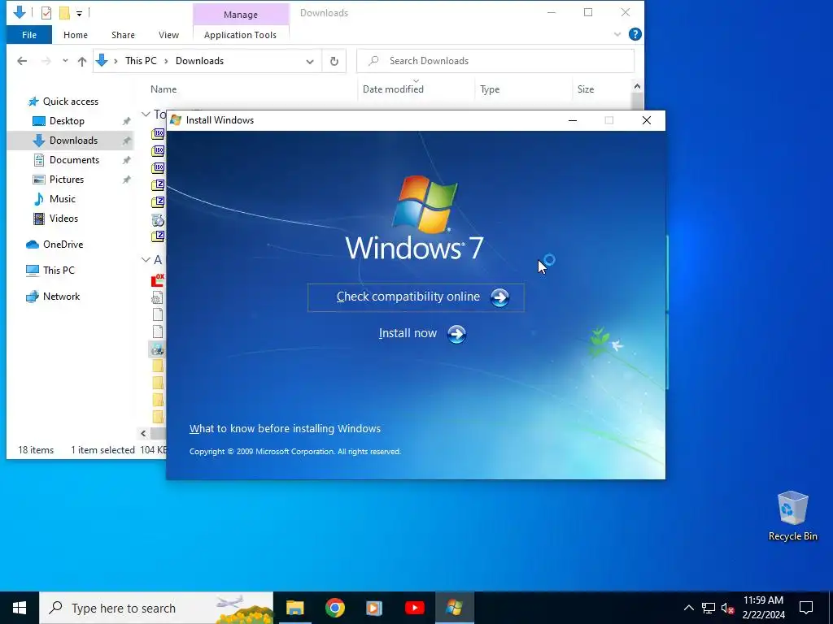This screenshot has height=624, width=833.
Task: Sort files by Name column
Action: [x=163, y=89]
